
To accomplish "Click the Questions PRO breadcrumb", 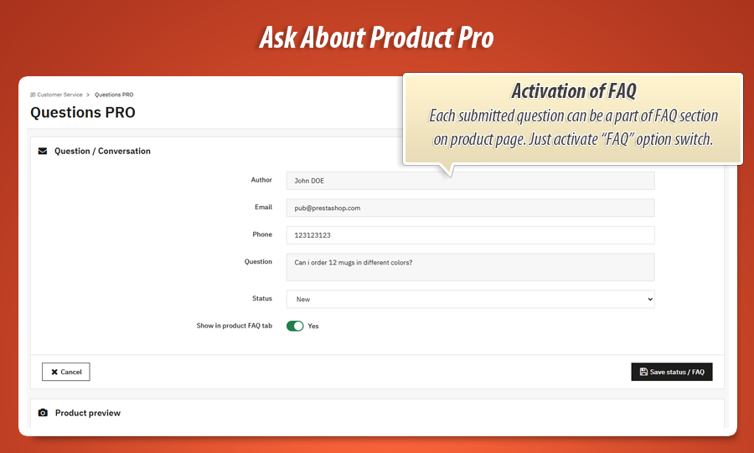I will (x=114, y=95).
